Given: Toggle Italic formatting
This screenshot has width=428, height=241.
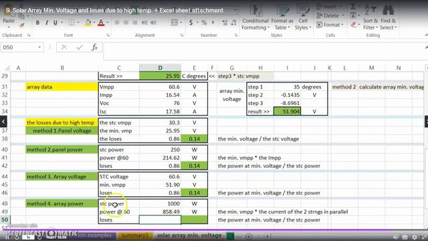Looking at the screenshot, I should point(47,23).
